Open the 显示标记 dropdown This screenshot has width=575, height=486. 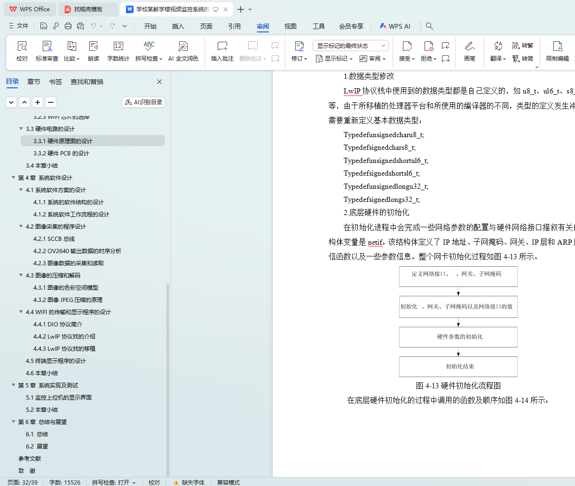click(x=334, y=59)
